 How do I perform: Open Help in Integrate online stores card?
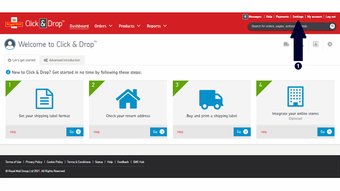click(264, 132)
